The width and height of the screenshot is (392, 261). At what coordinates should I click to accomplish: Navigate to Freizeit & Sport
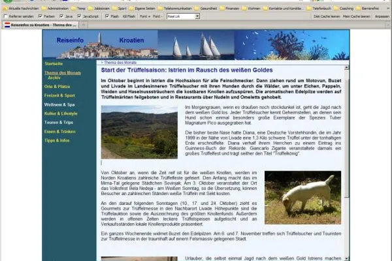pos(59,95)
